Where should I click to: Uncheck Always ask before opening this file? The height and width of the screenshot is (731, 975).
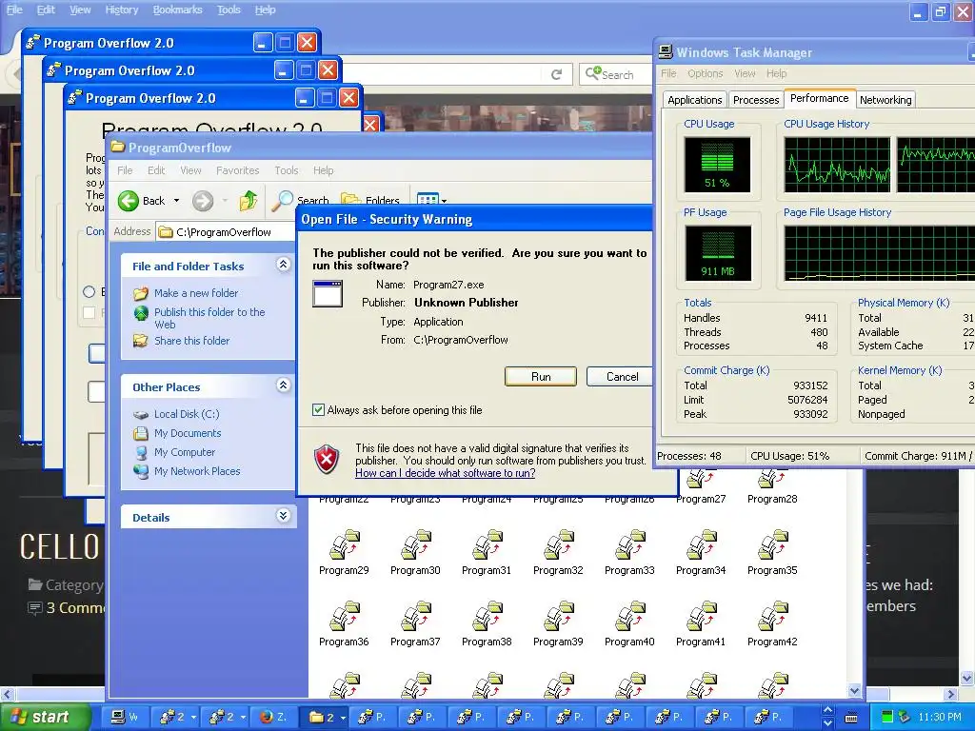318,409
